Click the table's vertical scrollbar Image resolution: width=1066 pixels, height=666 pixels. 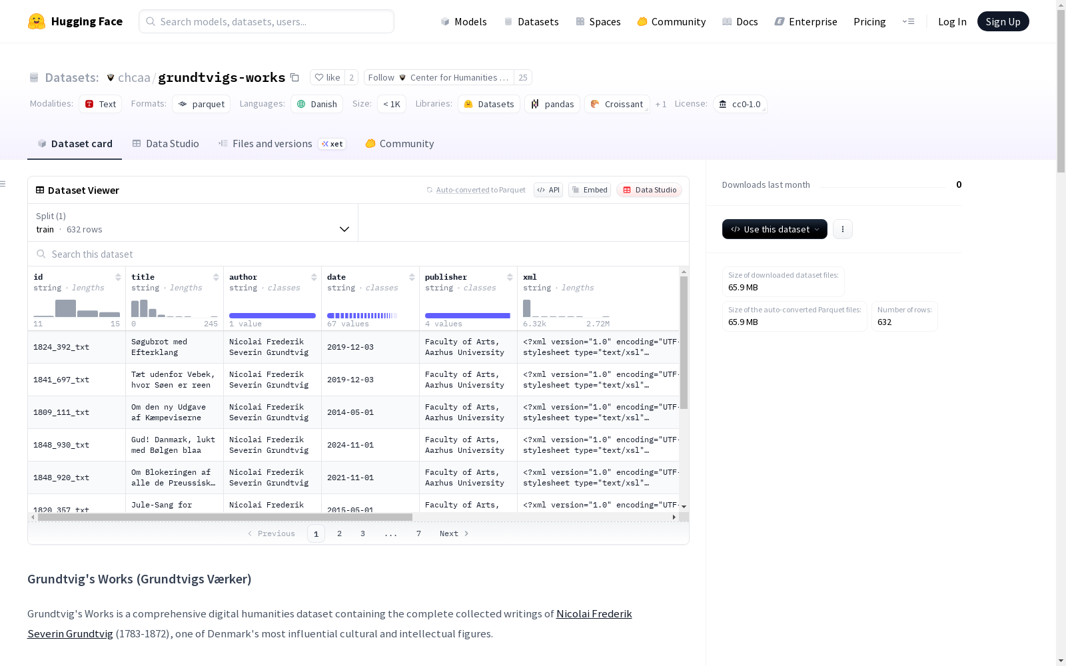(x=684, y=342)
